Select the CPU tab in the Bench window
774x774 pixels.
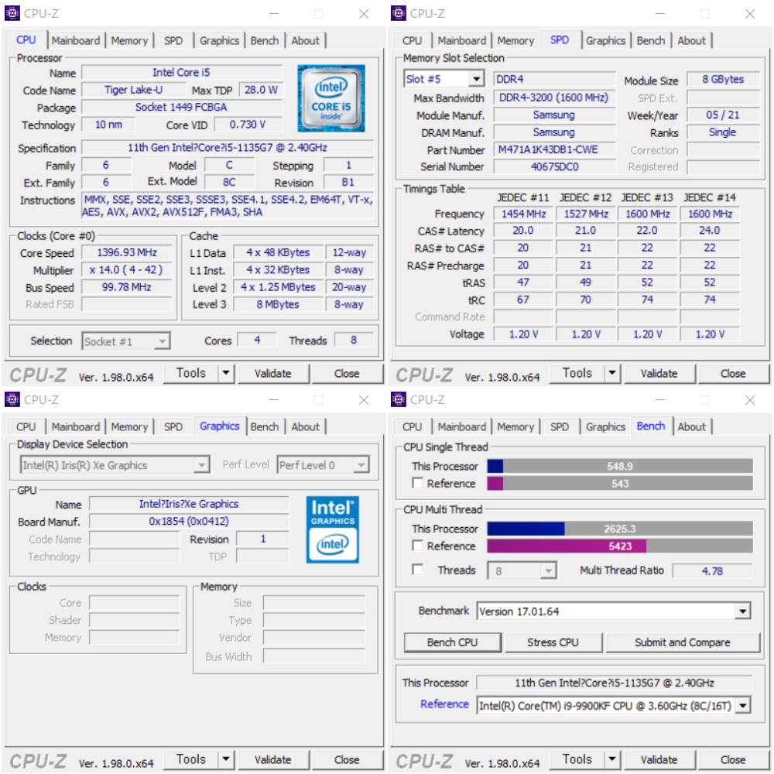click(413, 426)
